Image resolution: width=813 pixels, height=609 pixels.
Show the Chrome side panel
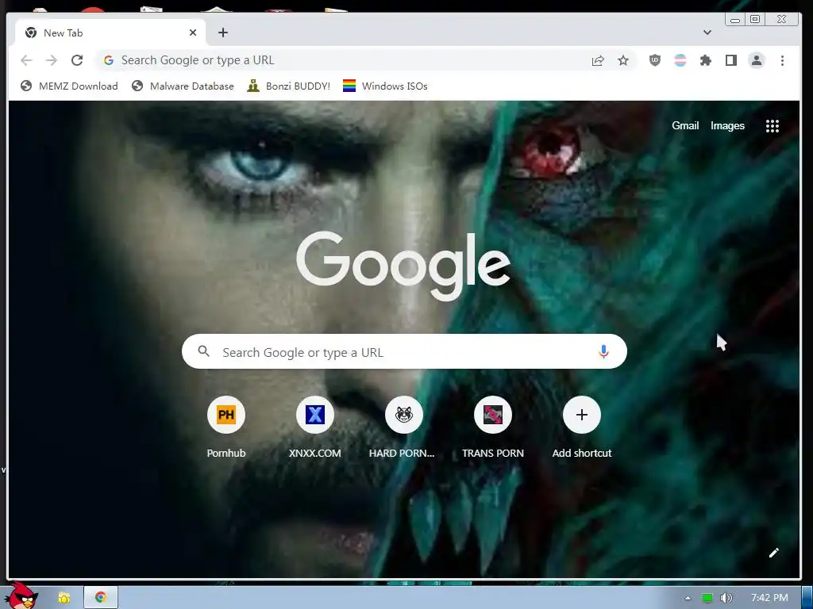tap(731, 60)
